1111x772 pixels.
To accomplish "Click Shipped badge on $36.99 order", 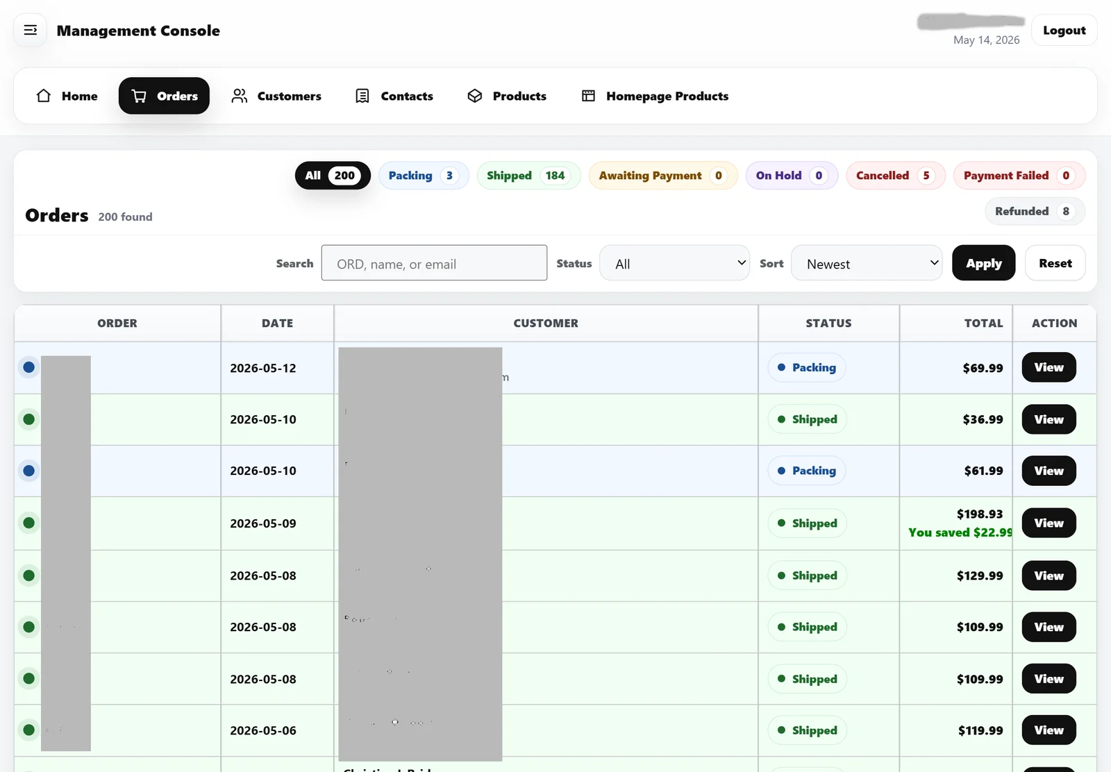I will 808,419.
